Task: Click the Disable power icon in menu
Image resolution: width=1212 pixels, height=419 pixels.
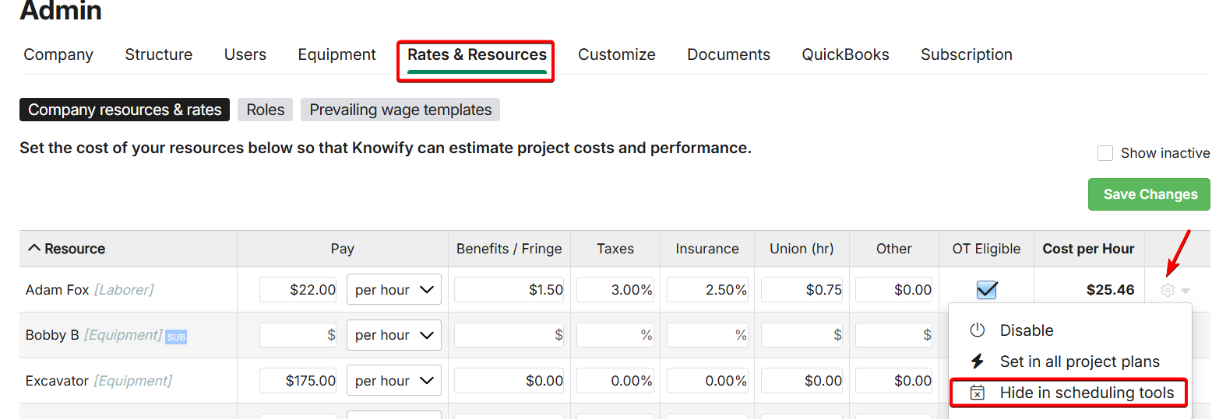Action: tap(978, 330)
